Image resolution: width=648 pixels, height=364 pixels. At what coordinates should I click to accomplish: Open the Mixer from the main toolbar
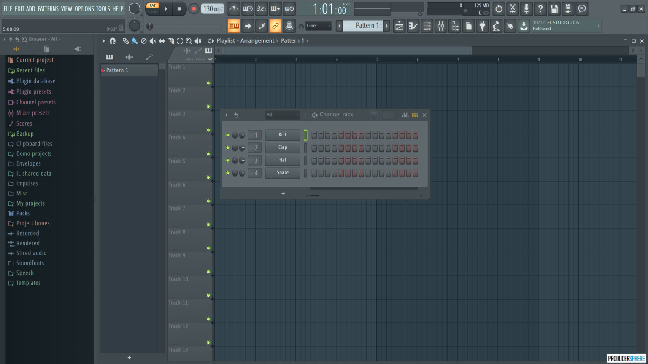pyautogui.click(x=440, y=26)
